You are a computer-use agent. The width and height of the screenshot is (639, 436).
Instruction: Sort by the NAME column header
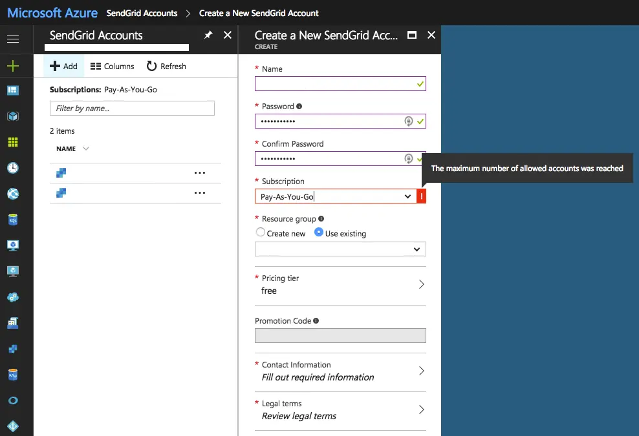click(66, 149)
